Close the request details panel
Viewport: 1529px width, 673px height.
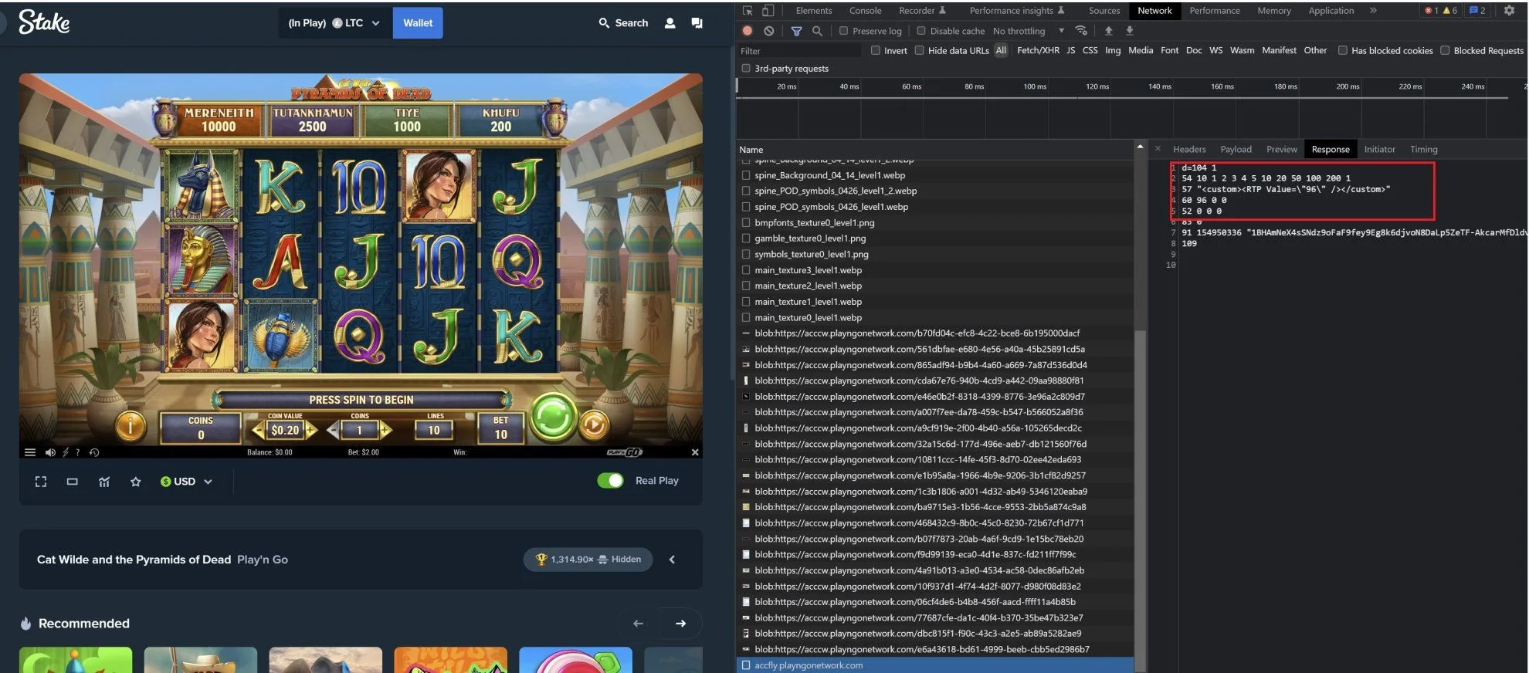point(1158,149)
